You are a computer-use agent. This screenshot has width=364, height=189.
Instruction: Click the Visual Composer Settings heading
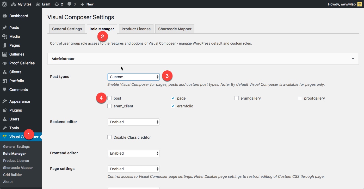(81, 17)
